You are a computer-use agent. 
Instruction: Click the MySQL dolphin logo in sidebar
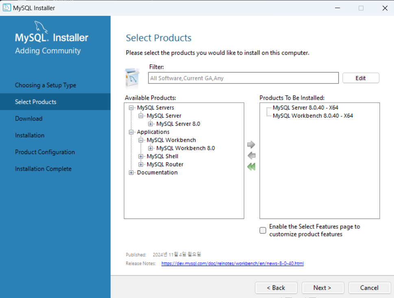[41, 27]
